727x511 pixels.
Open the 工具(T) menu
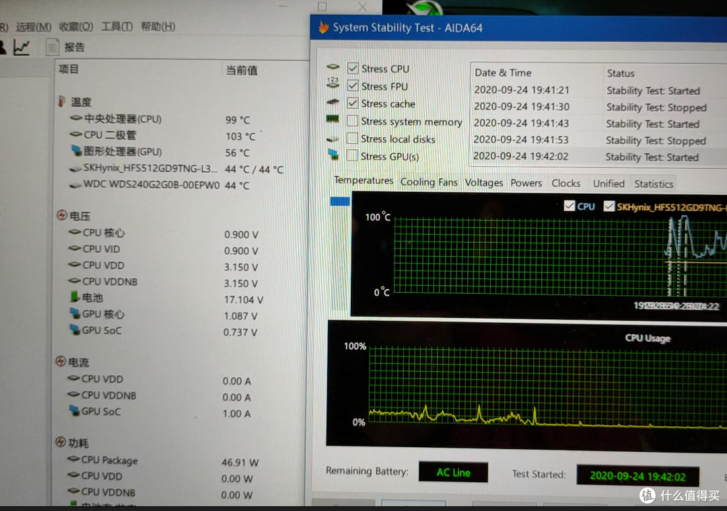pyautogui.click(x=117, y=27)
